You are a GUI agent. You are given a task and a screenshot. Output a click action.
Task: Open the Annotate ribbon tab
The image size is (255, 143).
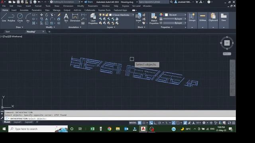pyautogui.click(x=24, y=10)
